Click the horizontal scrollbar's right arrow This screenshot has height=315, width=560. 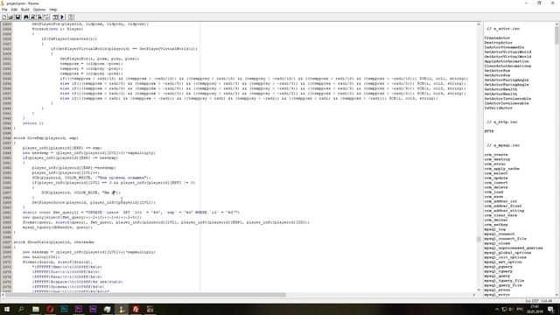pyautogui.click(x=474, y=295)
